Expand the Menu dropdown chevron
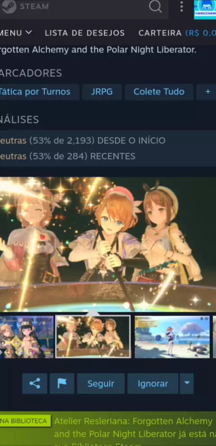The height and width of the screenshot is (446, 216). click(x=28, y=33)
